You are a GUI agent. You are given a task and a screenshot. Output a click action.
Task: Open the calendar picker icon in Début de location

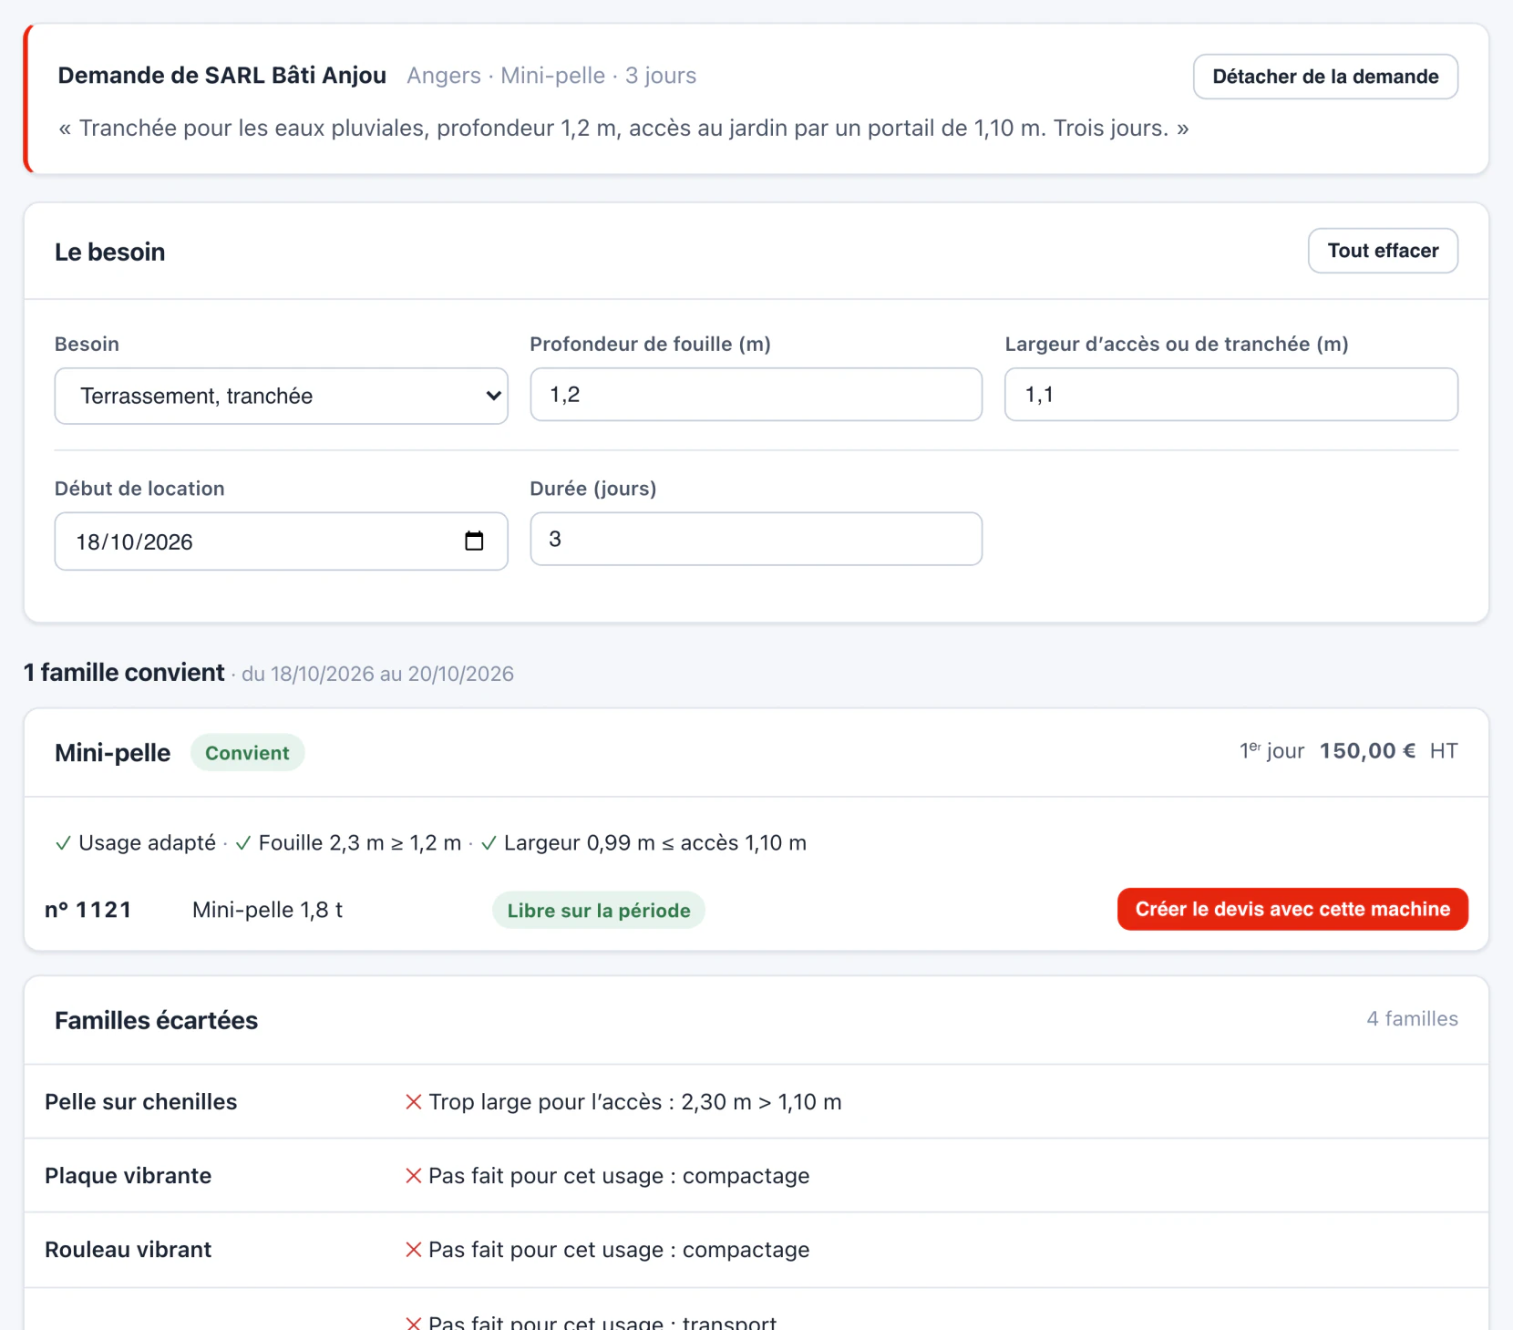tap(474, 541)
